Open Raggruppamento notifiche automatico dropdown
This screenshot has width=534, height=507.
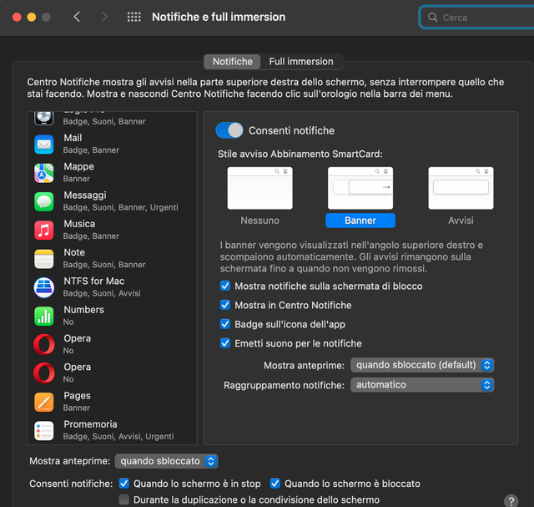(x=422, y=385)
